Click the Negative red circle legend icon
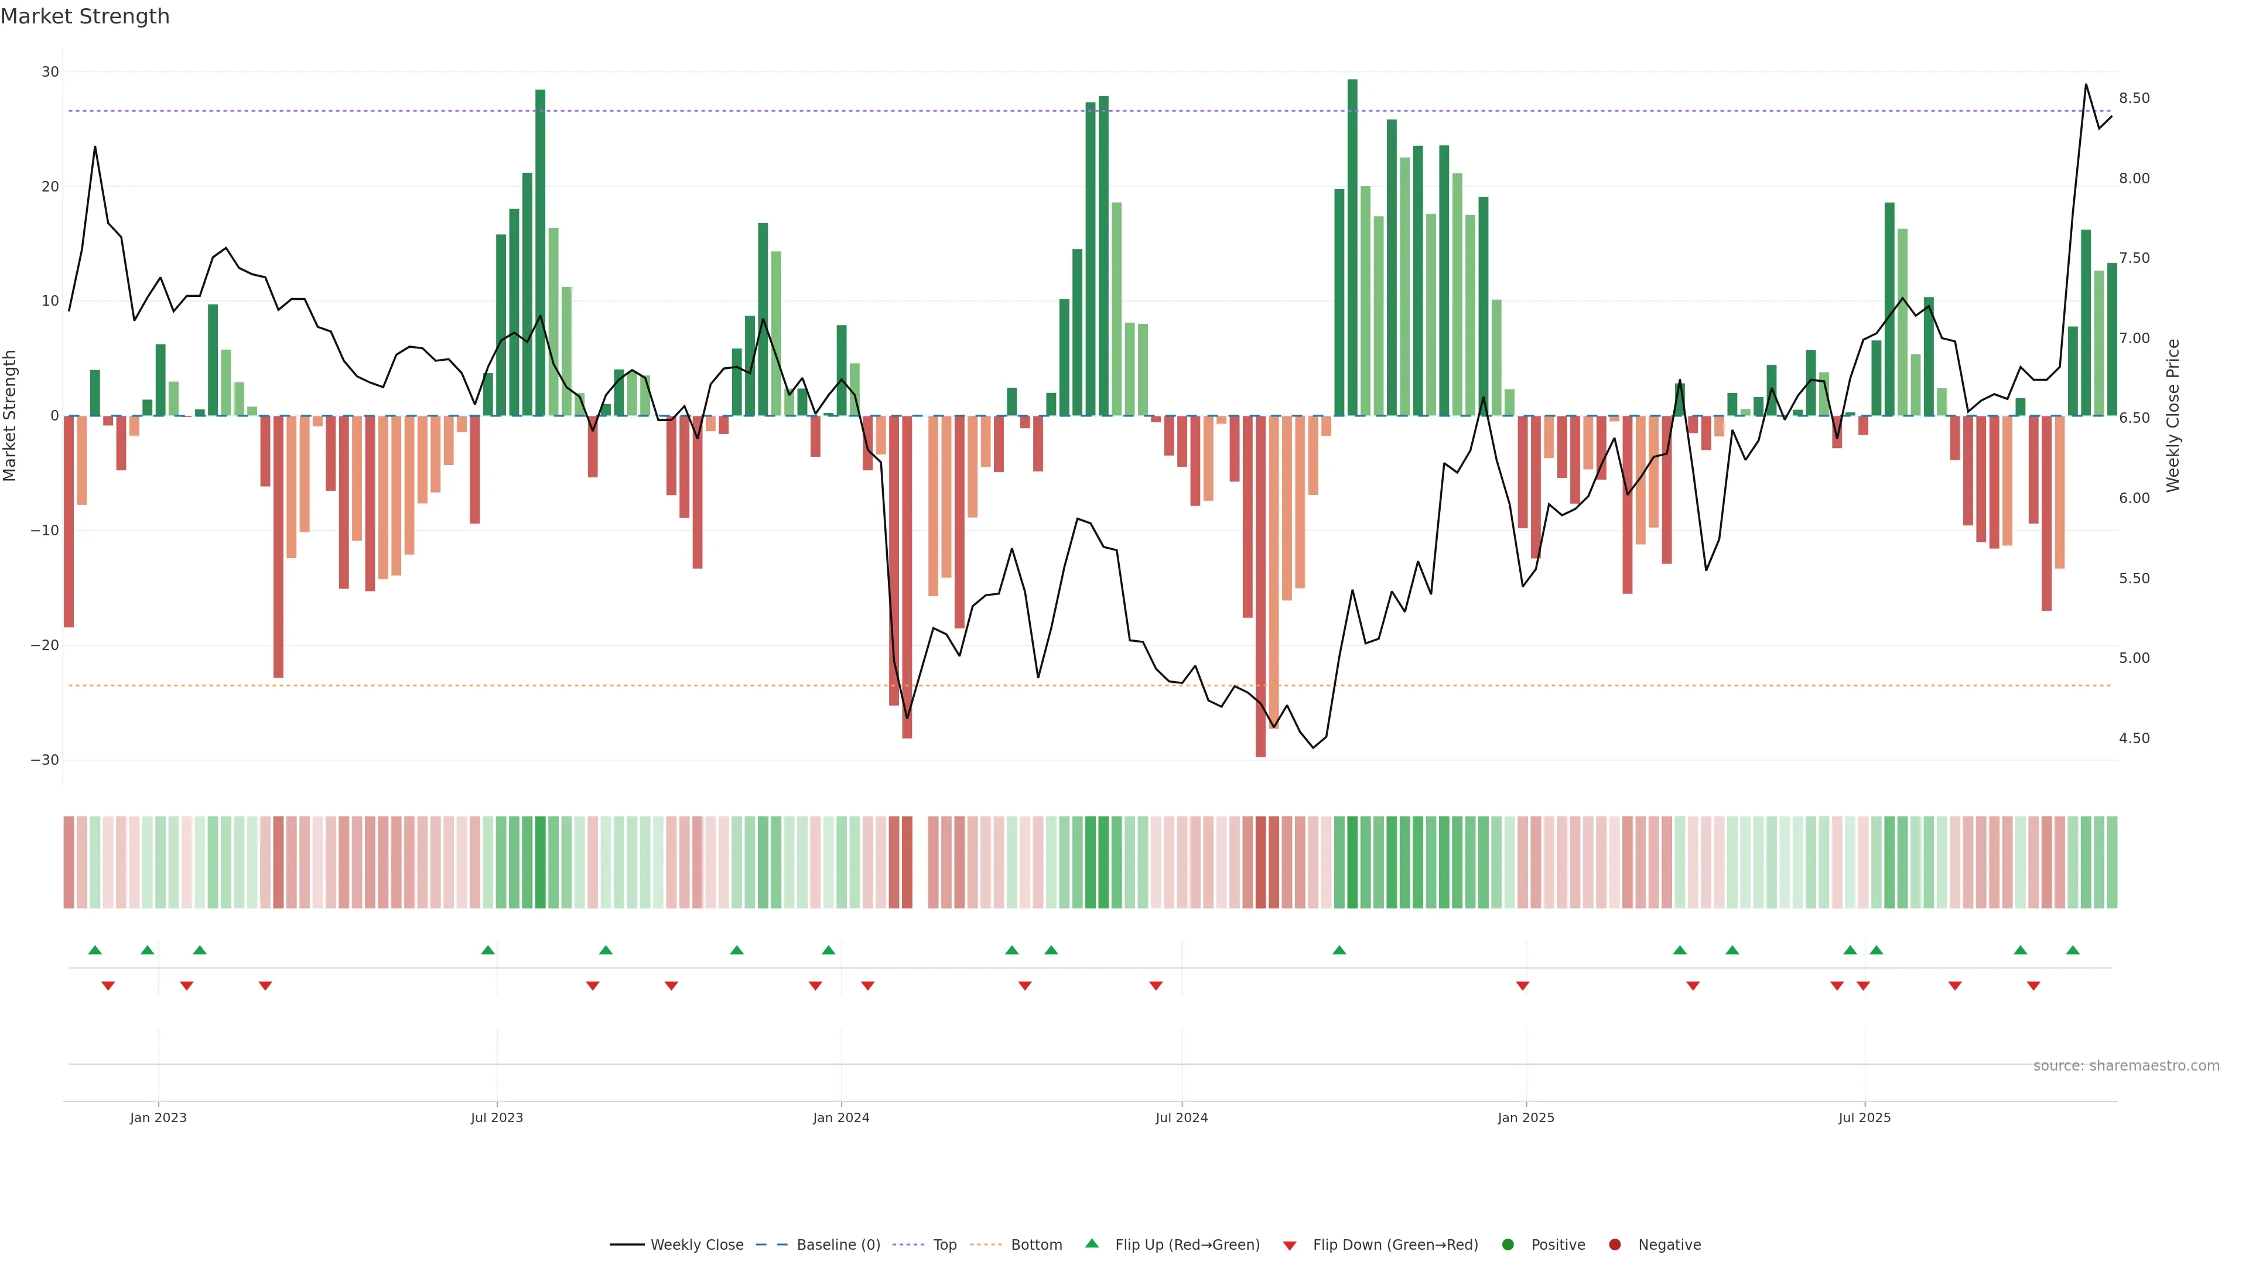 pyautogui.click(x=1614, y=1245)
